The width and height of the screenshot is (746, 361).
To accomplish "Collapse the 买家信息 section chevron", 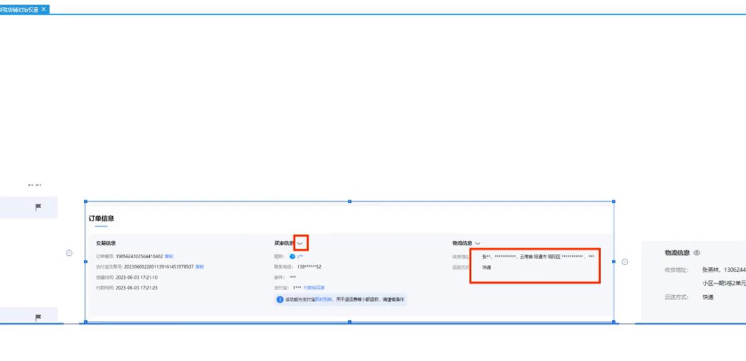I will [300, 244].
